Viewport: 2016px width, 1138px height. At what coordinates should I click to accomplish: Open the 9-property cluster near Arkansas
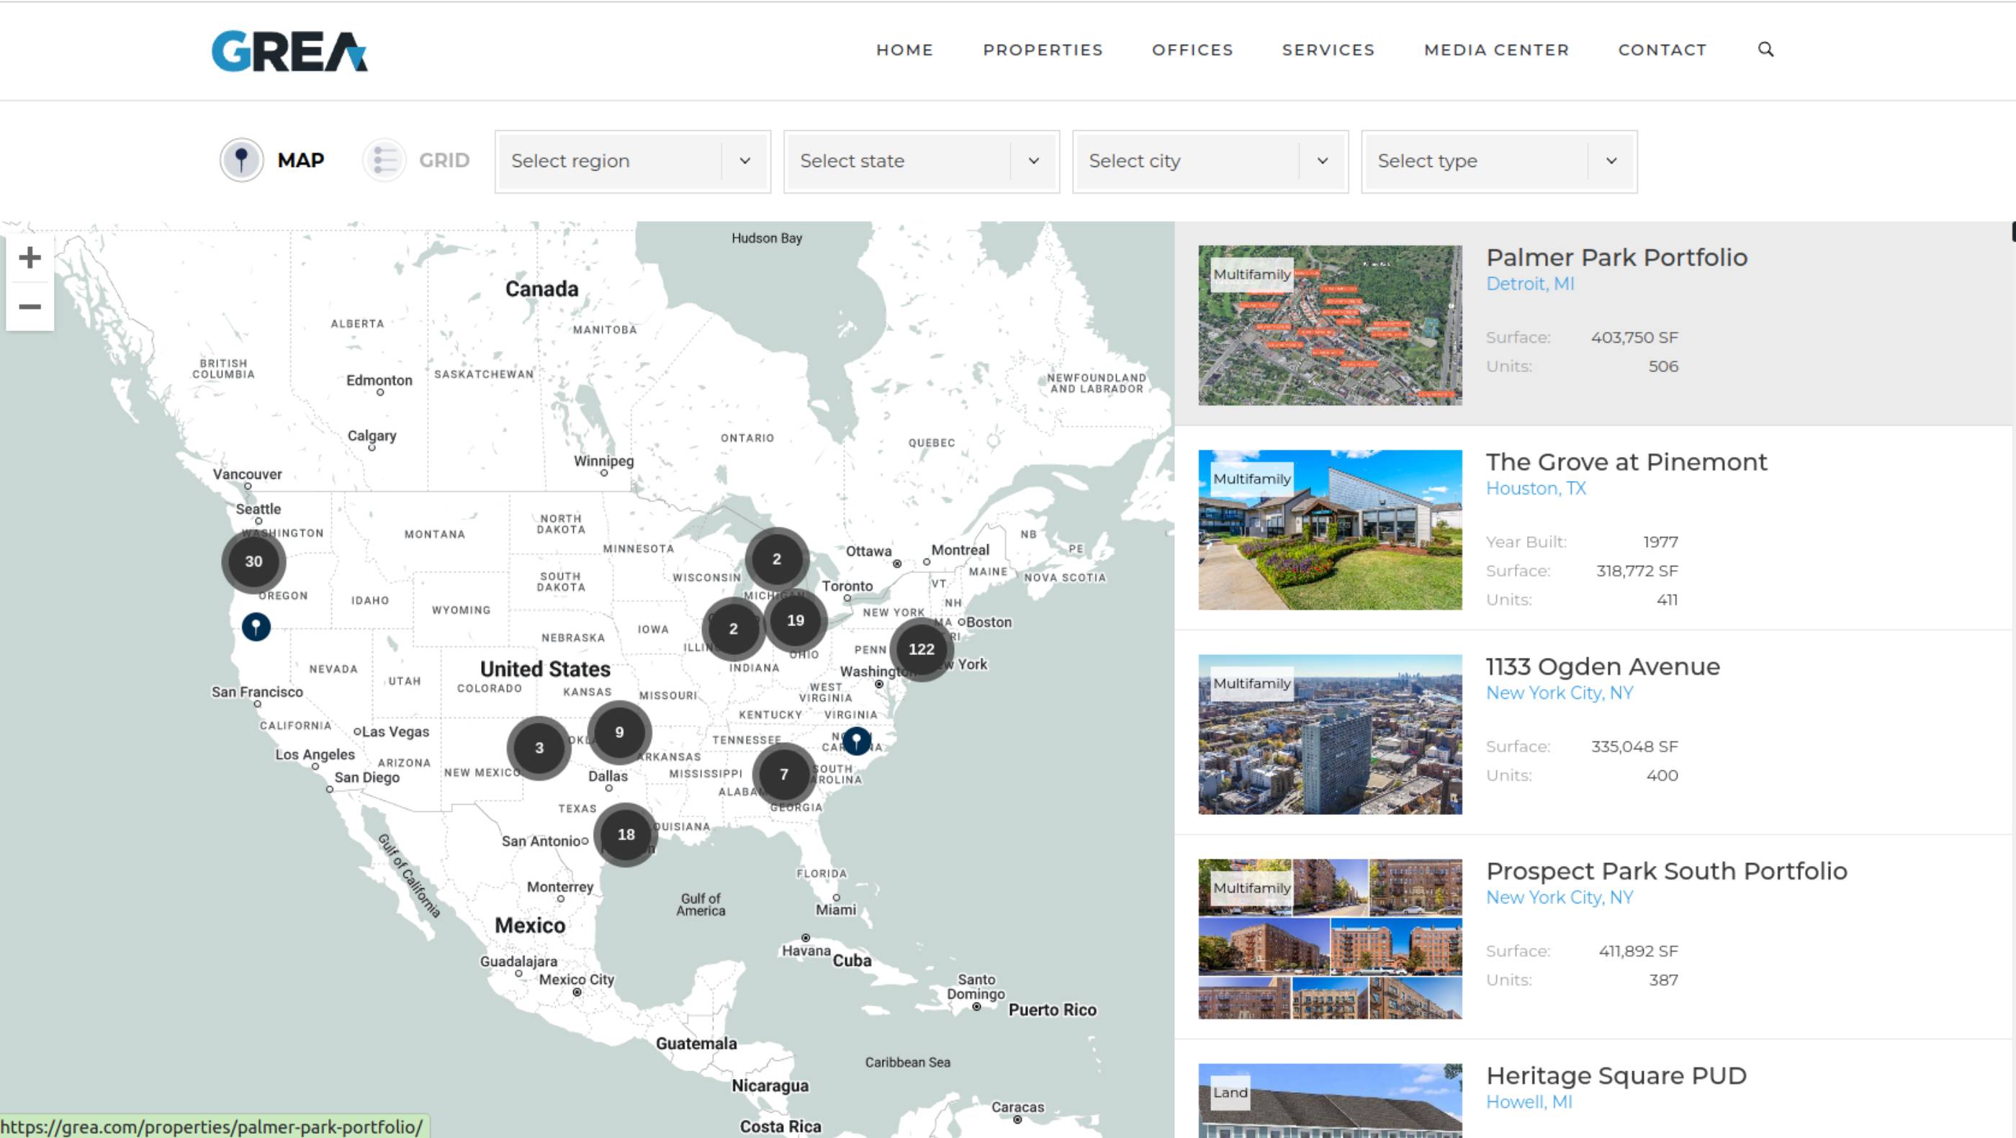619,733
